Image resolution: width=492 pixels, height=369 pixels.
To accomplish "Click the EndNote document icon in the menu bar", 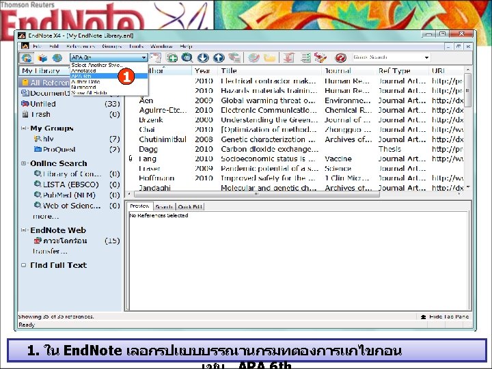I will (25, 46).
